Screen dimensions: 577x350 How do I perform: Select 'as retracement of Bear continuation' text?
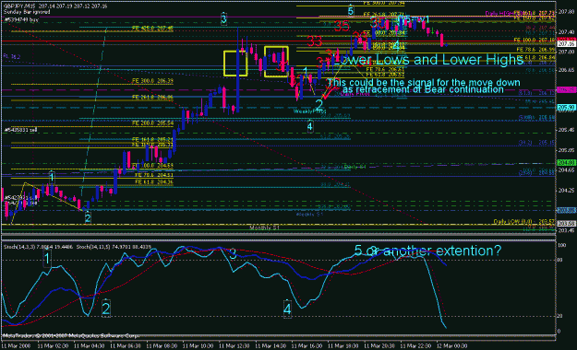click(x=423, y=89)
